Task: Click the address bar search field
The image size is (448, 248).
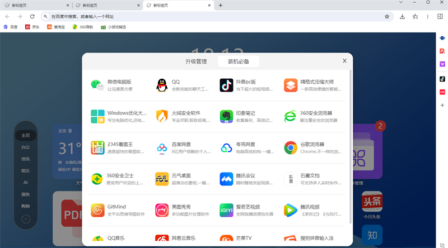Action: click(217, 17)
